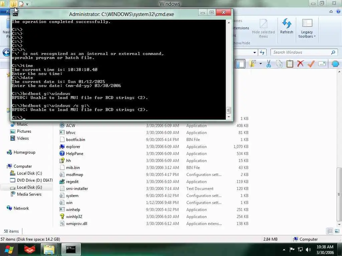Click the Explorer help question mark icon
The height and width of the screenshot is (256, 342).
click(x=338, y=12)
